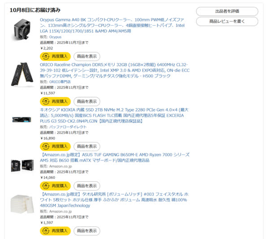Viewport: 269px width, 239px height.
Task: Click 出品者を評価 button
Action: click(x=227, y=11)
